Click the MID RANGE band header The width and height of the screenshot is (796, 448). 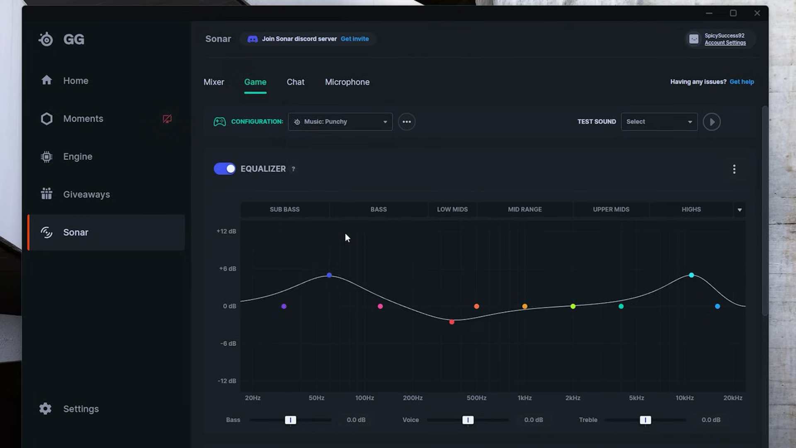pos(524,209)
